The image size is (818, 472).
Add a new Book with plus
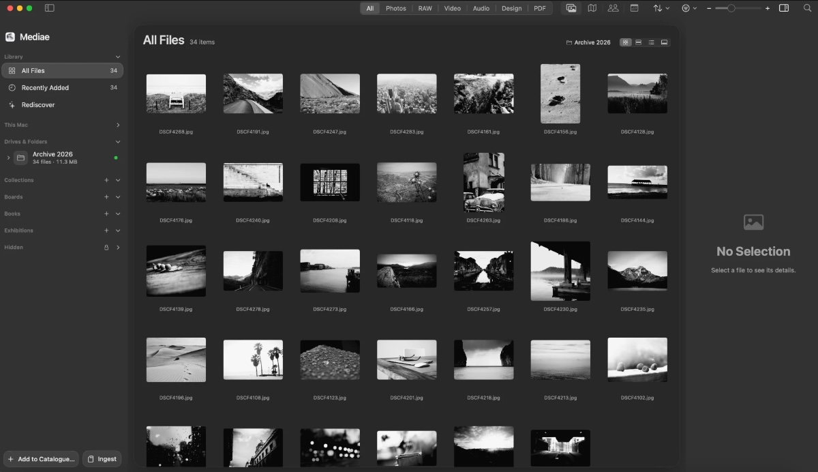pos(106,213)
